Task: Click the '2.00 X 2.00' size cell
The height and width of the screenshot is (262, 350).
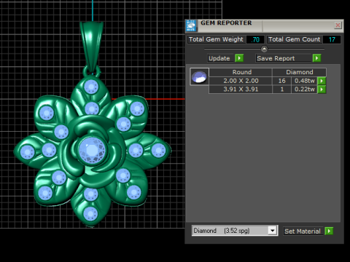Action: [x=241, y=81]
